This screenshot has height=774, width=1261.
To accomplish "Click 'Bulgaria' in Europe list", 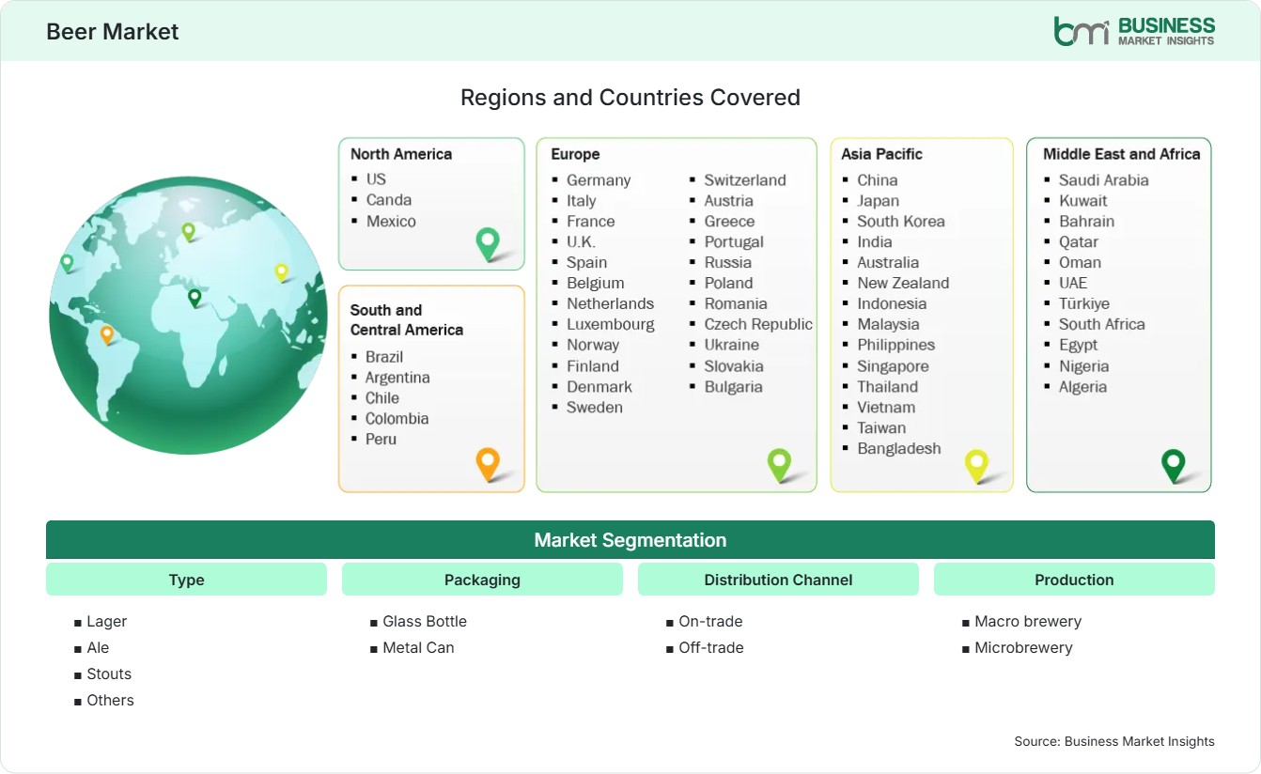I will point(734,386).
